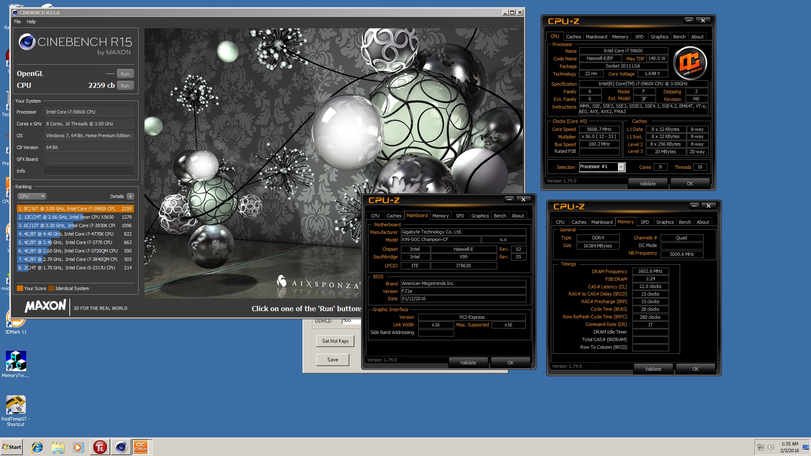Select the i7-3930K ranking row
Viewport: 811px width, 456px height.
(75, 225)
